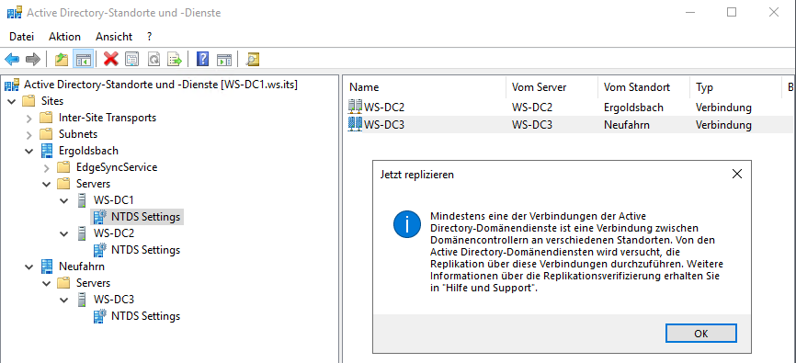This screenshot has width=796, height=363.
Task: Toggle the action pane toolbar icon
Action: tap(224, 60)
